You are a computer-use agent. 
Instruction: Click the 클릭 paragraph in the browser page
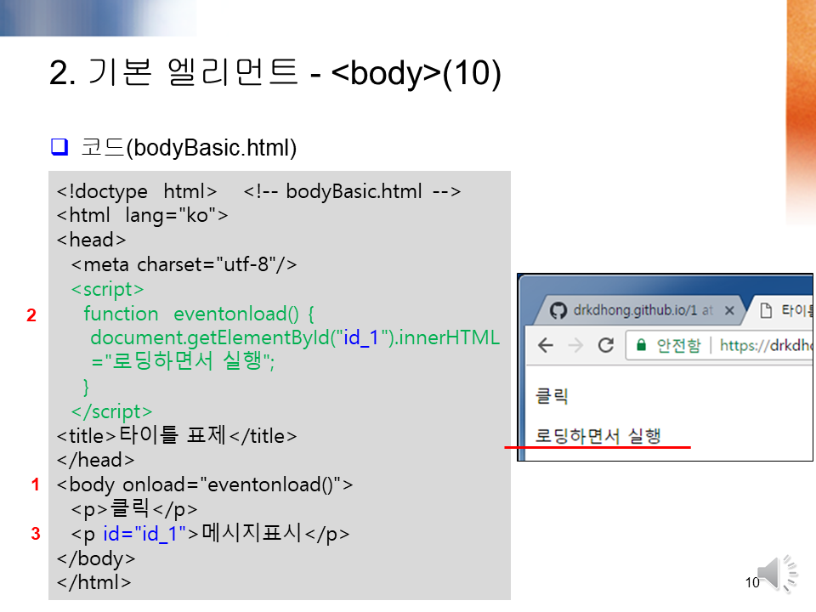pos(552,396)
